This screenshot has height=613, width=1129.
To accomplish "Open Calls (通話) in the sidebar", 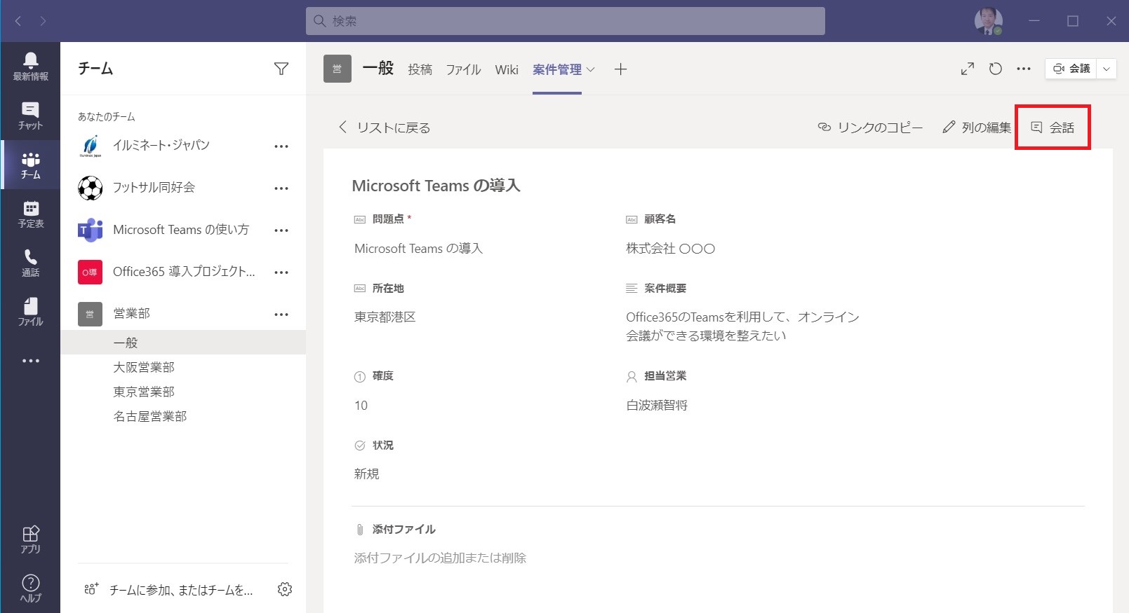I will (30, 263).
